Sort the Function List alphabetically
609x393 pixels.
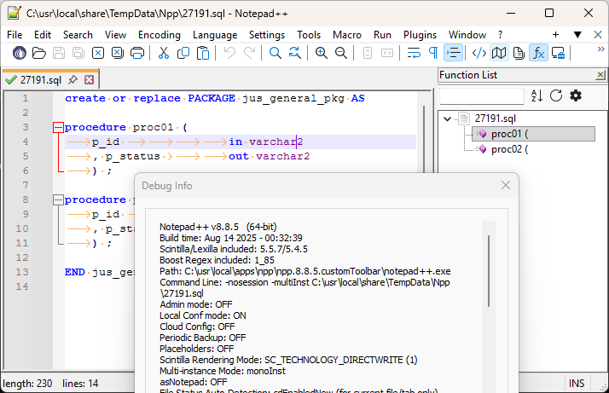[536, 95]
